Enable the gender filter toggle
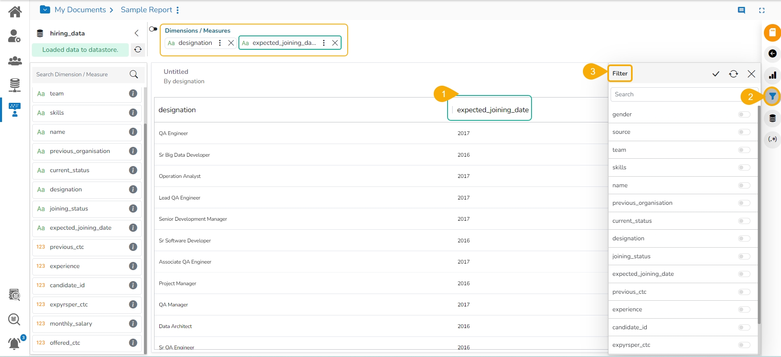 tap(744, 115)
